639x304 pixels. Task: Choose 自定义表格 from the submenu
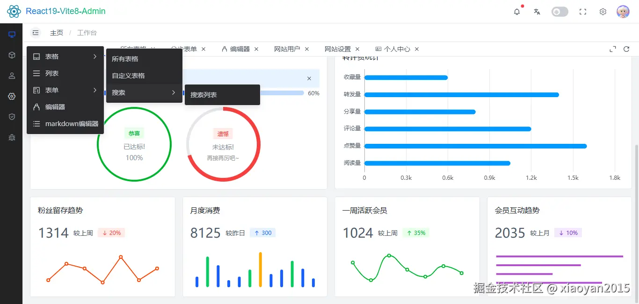point(144,76)
